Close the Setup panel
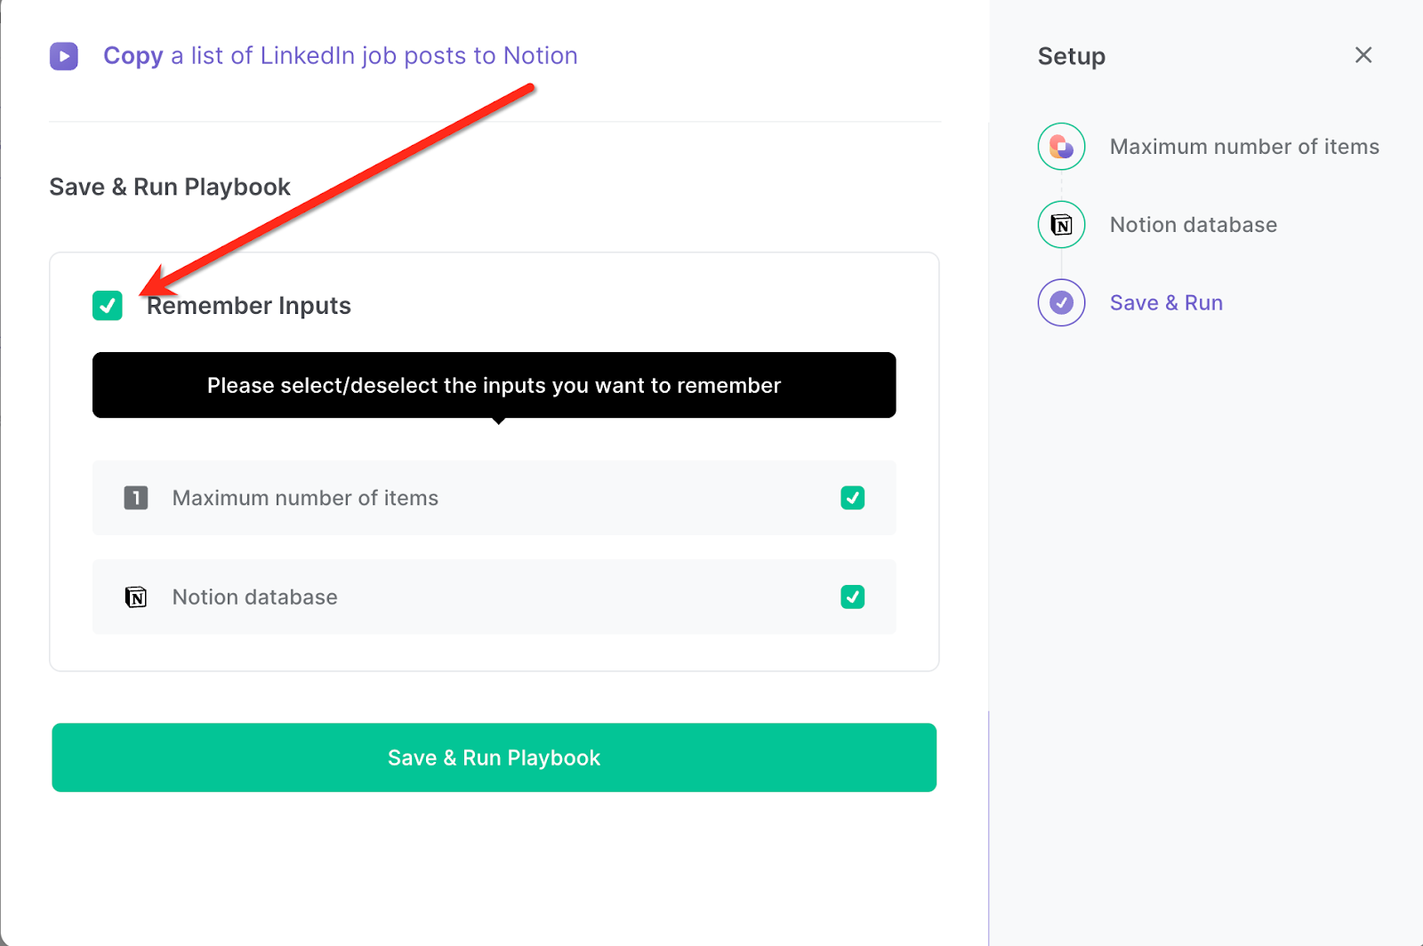Image resolution: width=1423 pixels, height=946 pixels. coord(1363,55)
